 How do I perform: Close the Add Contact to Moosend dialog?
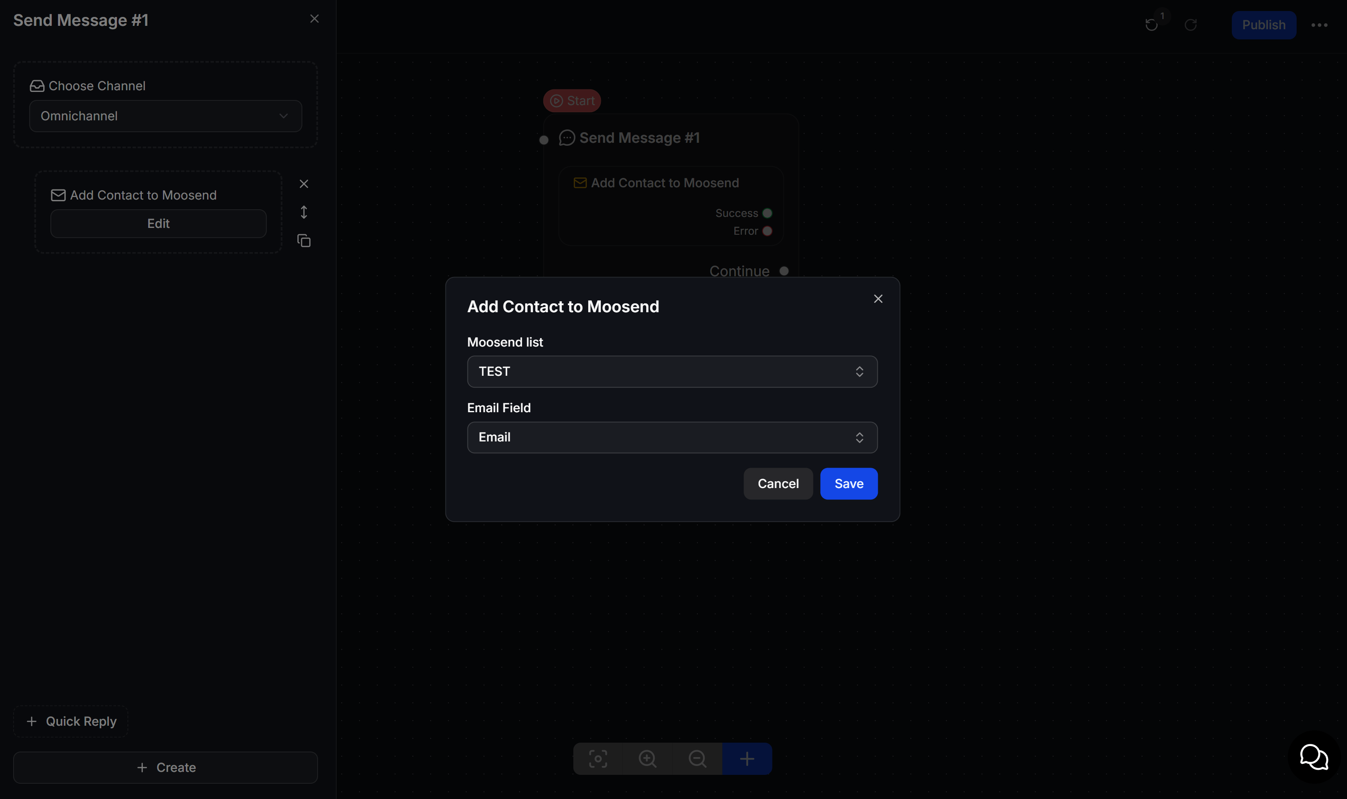point(878,299)
